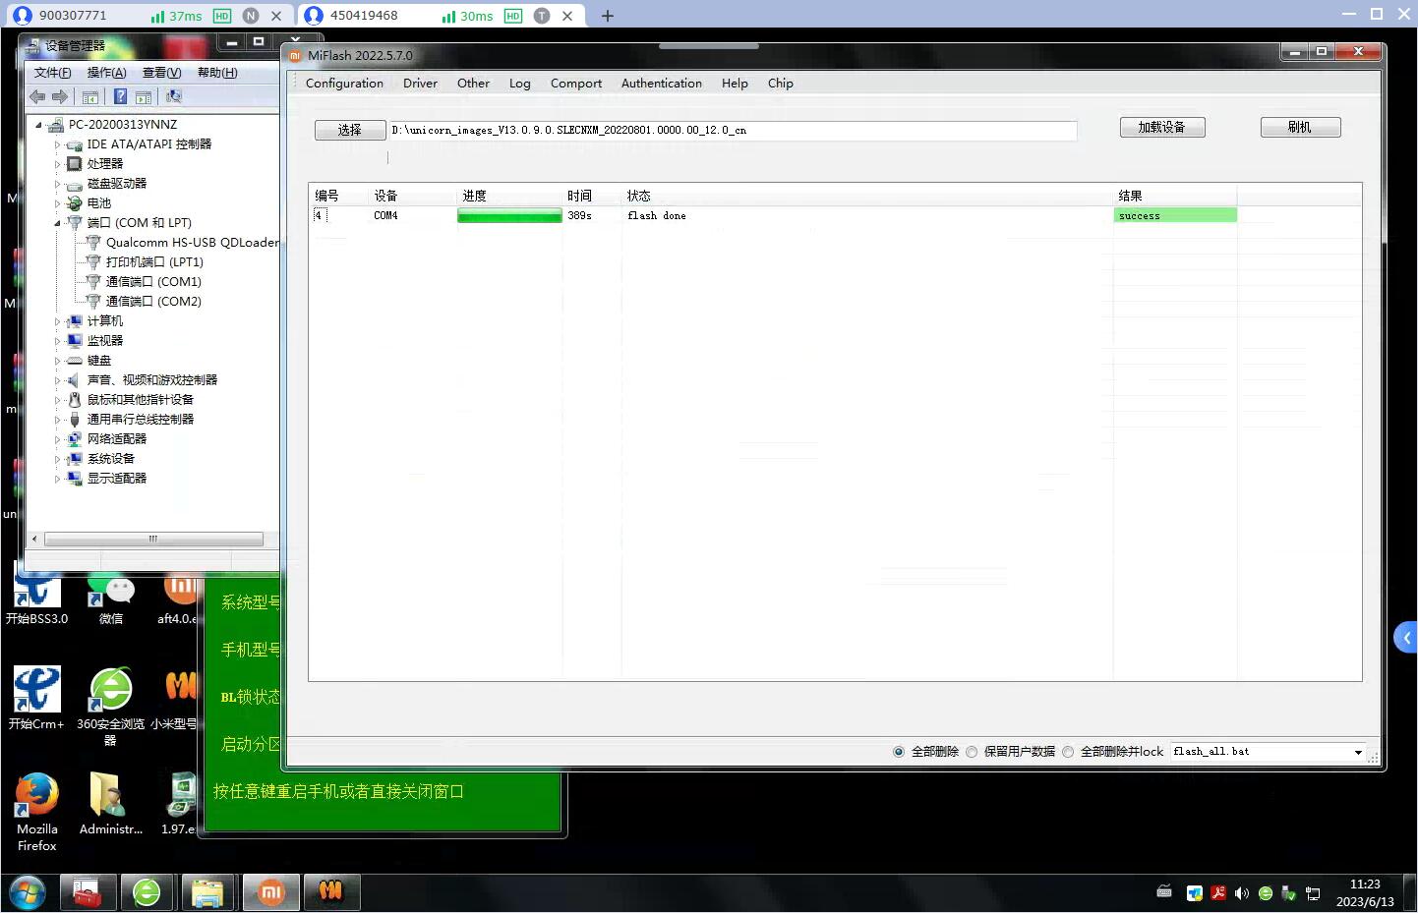Click the Device Manager horizontal scrollbar

coord(152,539)
